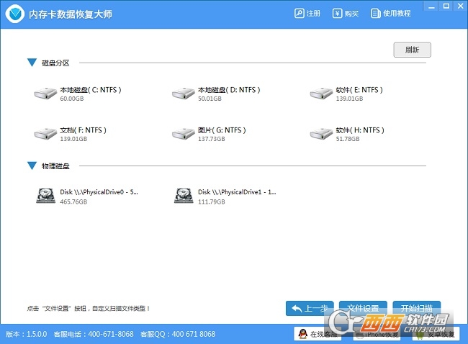Screen dimensions: 468x344
Task: Collapse the 磁盘分区 section triangle
Action: tap(32, 63)
